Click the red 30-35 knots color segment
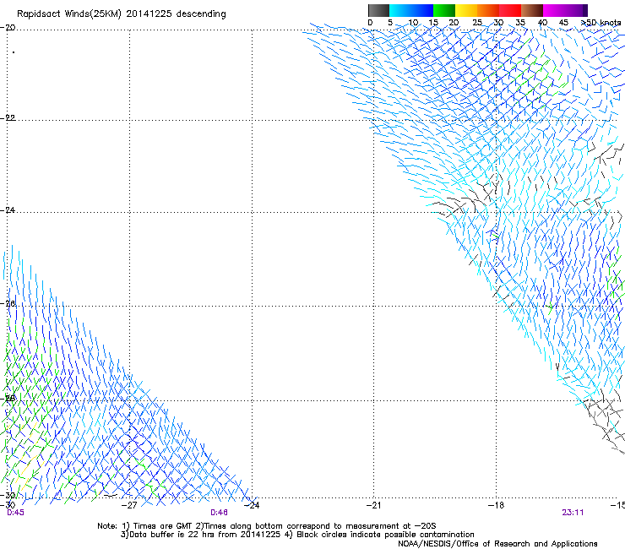Screen dimensions: 625x549 (510, 10)
